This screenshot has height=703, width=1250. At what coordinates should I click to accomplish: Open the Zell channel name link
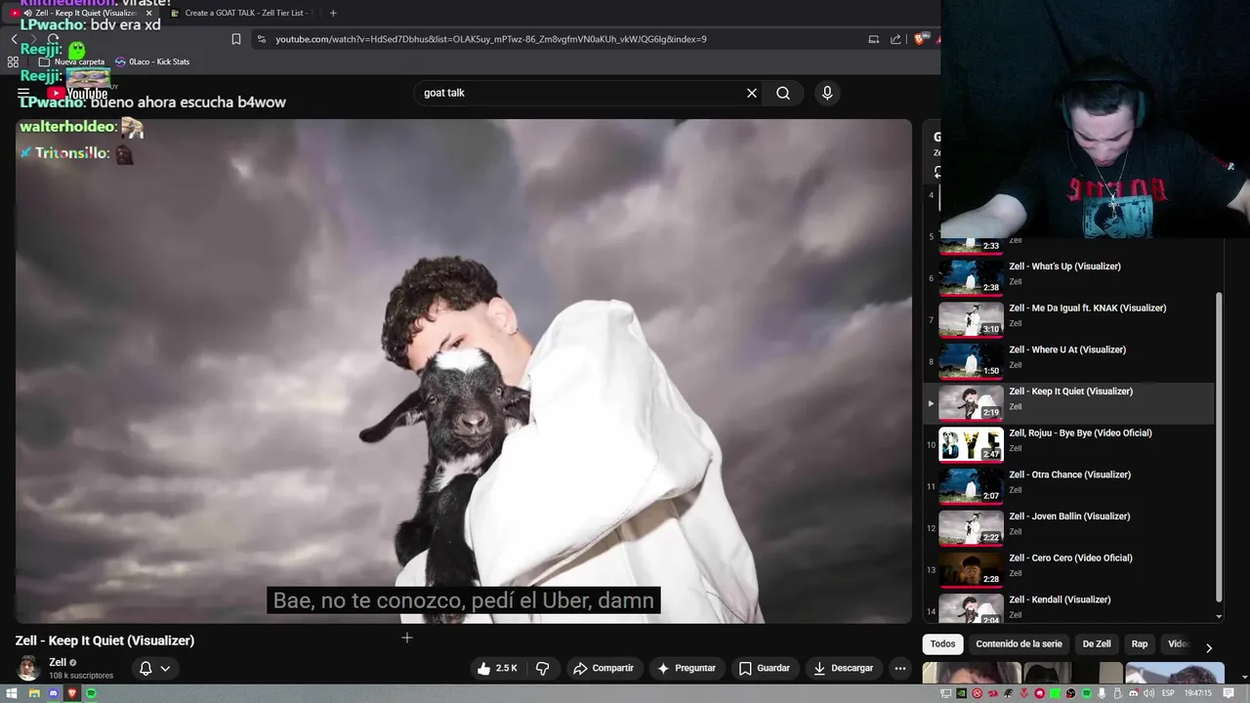pyautogui.click(x=58, y=662)
